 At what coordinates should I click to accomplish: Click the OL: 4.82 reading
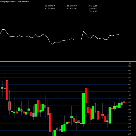coord(93,11)
